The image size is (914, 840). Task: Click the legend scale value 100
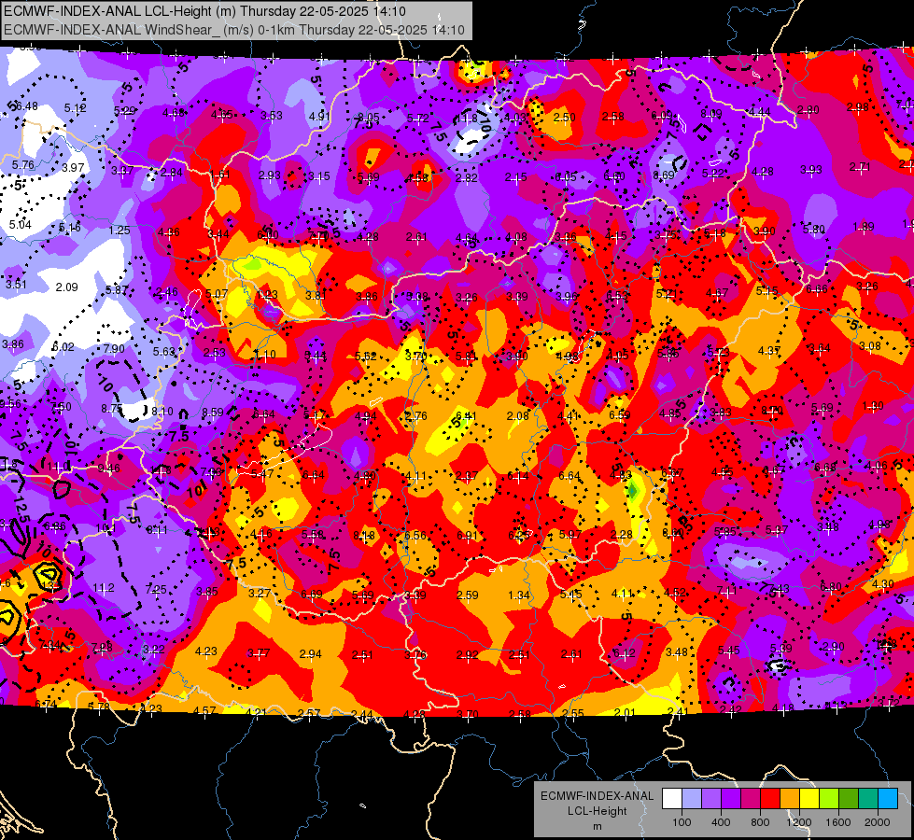pos(682,822)
